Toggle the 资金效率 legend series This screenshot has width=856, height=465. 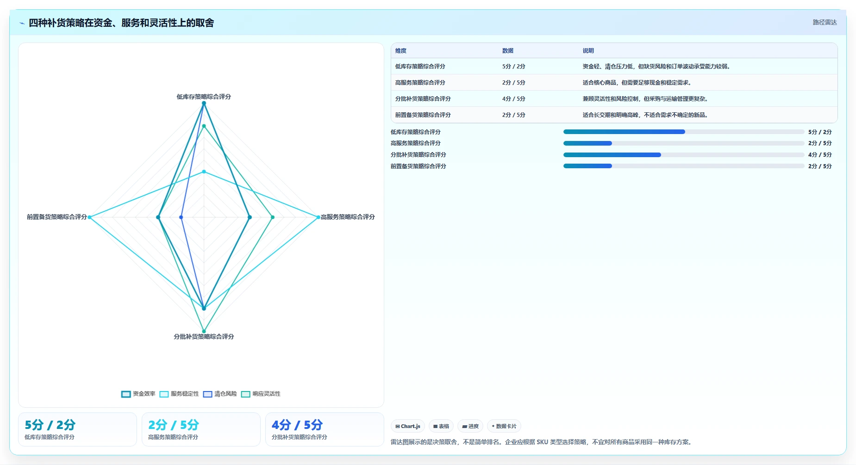coord(138,394)
